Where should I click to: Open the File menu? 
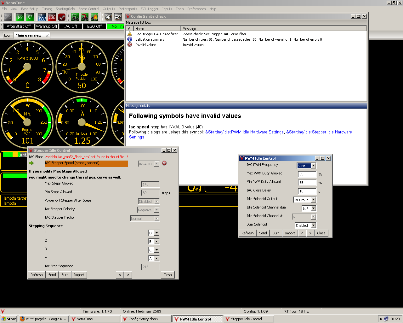[4, 9]
